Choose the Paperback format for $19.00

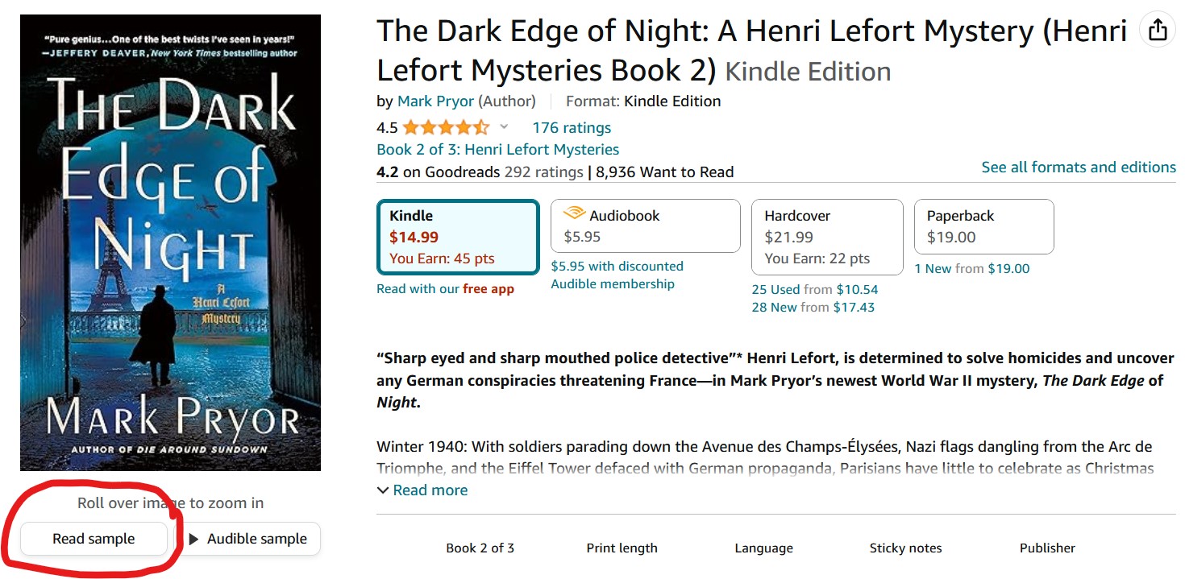point(983,226)
